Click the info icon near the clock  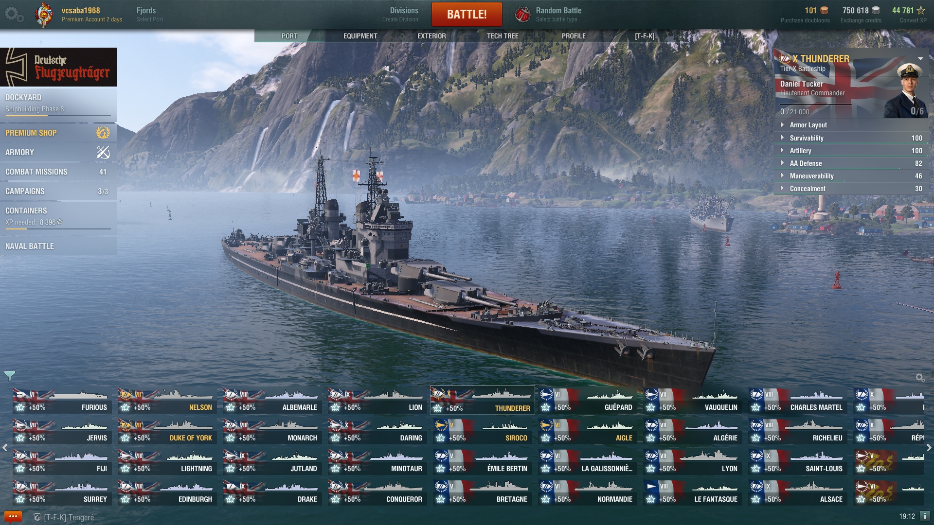click(924, 516)
